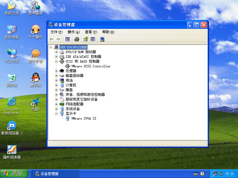The width and height of the screenshot is (238, 178).
Task: Select the SKY-20130122KRK computer name
Action: pyautogui.click(x=73, y=47)
